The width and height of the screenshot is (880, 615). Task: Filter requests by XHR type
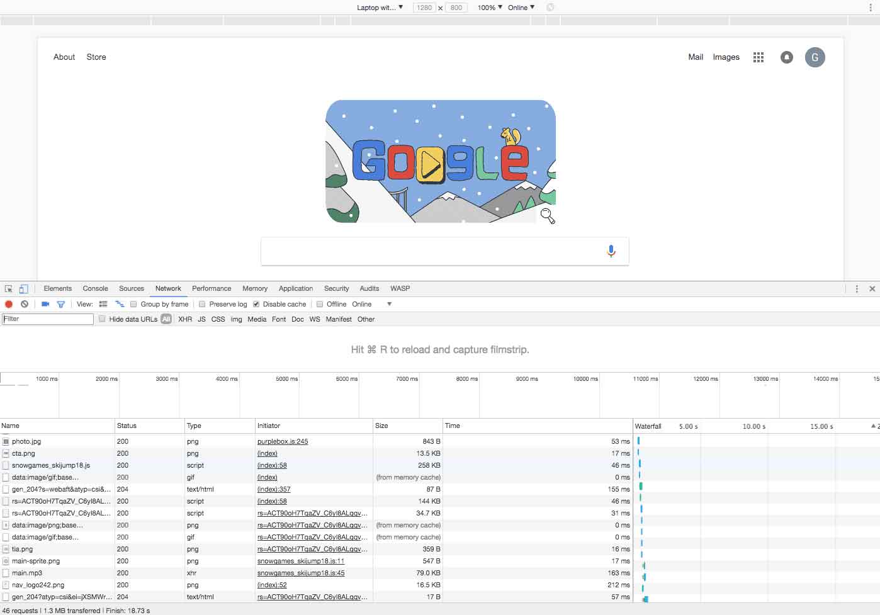click(185, 319)
